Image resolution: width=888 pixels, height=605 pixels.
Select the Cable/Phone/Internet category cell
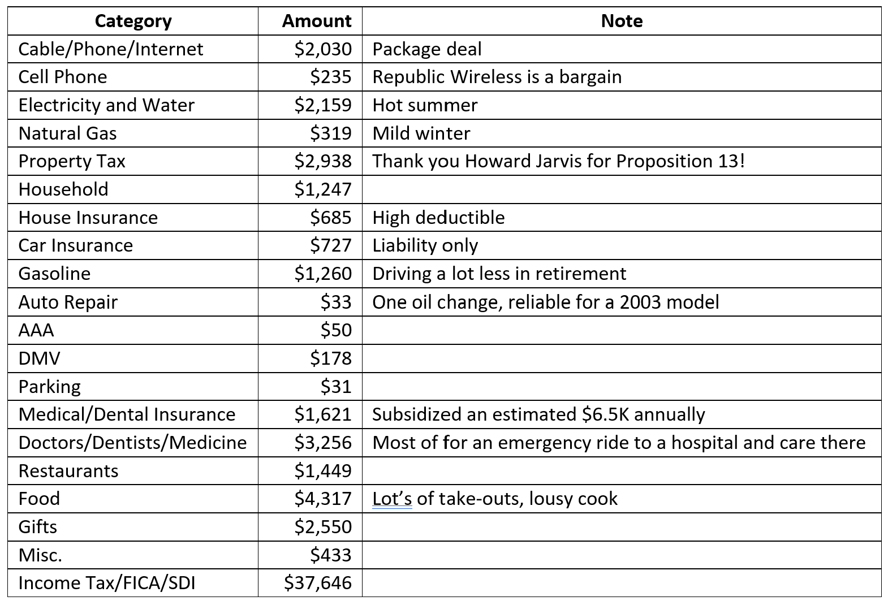[x=133, y=49]
